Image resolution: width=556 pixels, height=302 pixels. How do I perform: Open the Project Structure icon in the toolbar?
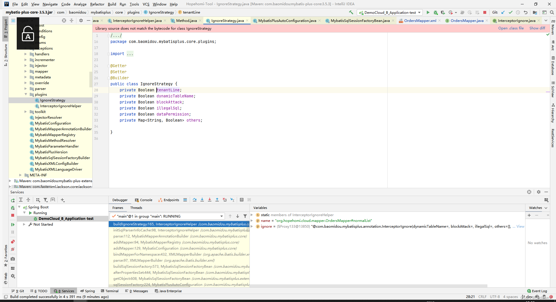coord(535,12)
